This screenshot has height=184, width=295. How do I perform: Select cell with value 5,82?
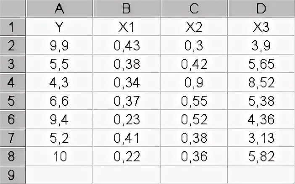coord(261,156)
